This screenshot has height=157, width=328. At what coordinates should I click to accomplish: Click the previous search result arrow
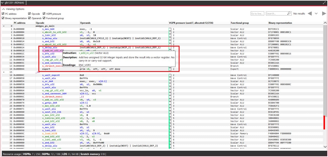point(310,14)
